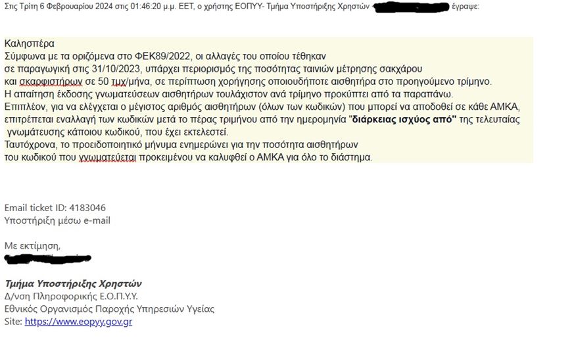
Task: Click the red-underlined word "γνωματεύεται"
Action: coord(107,157)
